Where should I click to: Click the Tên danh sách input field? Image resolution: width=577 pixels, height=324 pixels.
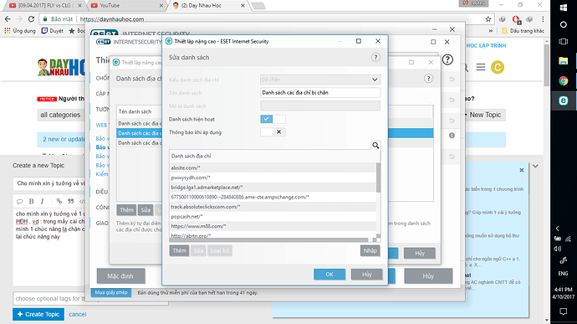pyautogui.click(x=320, y=93)
